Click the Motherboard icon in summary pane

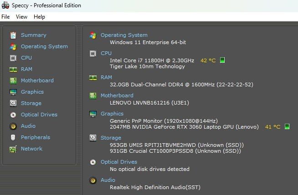(93, 96)
